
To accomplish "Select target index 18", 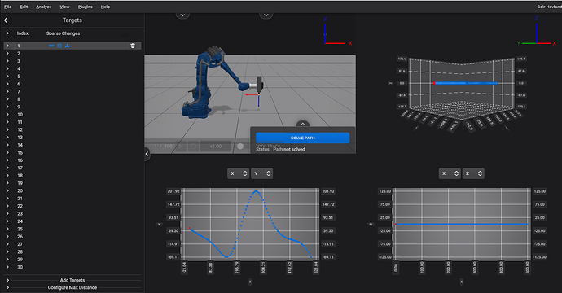I will (x=20, y=176).
